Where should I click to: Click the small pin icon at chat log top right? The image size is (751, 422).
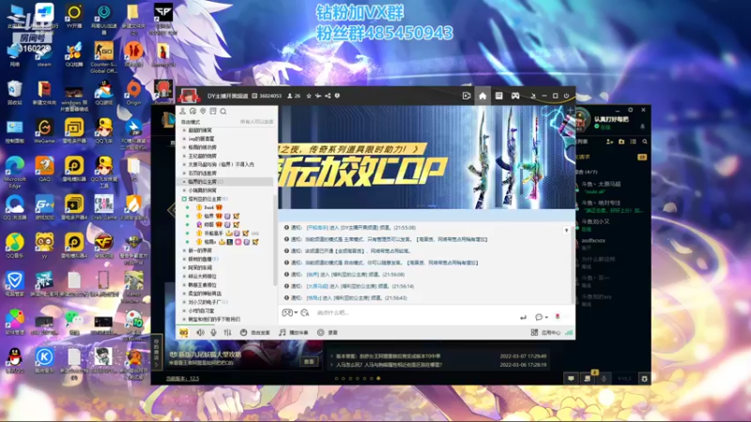(x=567, y=230)
